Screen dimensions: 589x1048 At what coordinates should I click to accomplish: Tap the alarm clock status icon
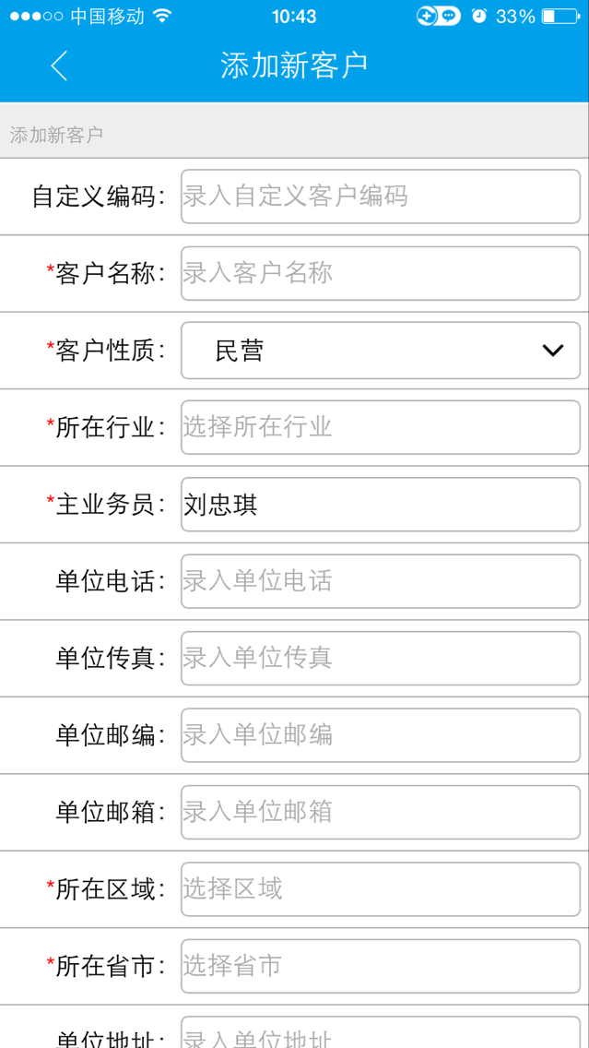click(478, 17)
